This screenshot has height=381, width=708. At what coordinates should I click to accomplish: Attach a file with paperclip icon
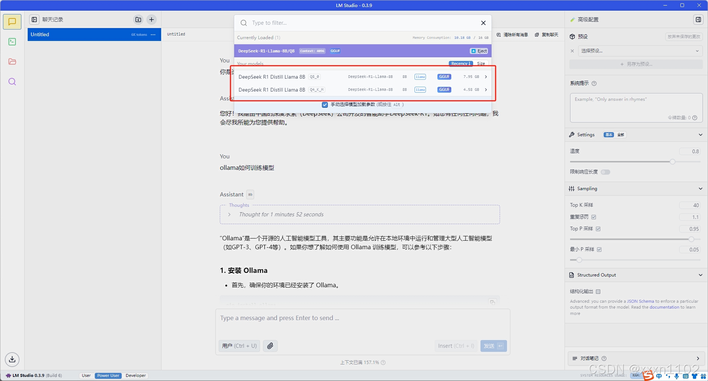click(x=270, y=346)
